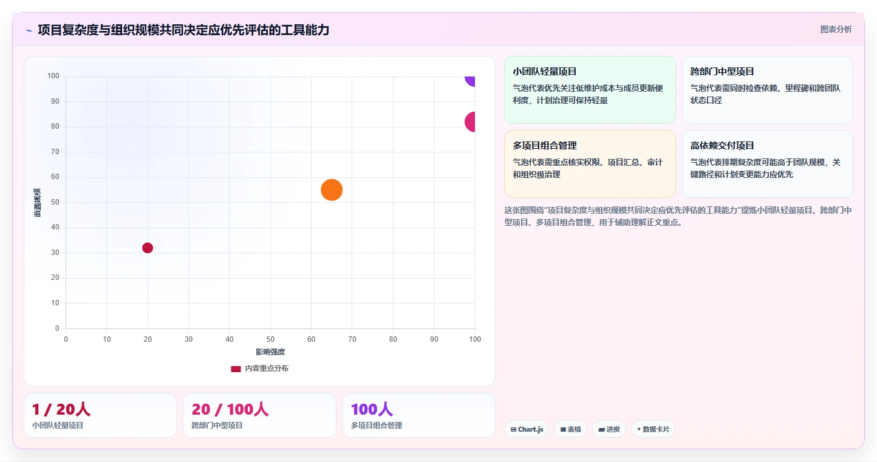The height and width of the screenshot is (462, 877).
Task: Click the small crimson bubble at x=20
Action: point(148,248)
